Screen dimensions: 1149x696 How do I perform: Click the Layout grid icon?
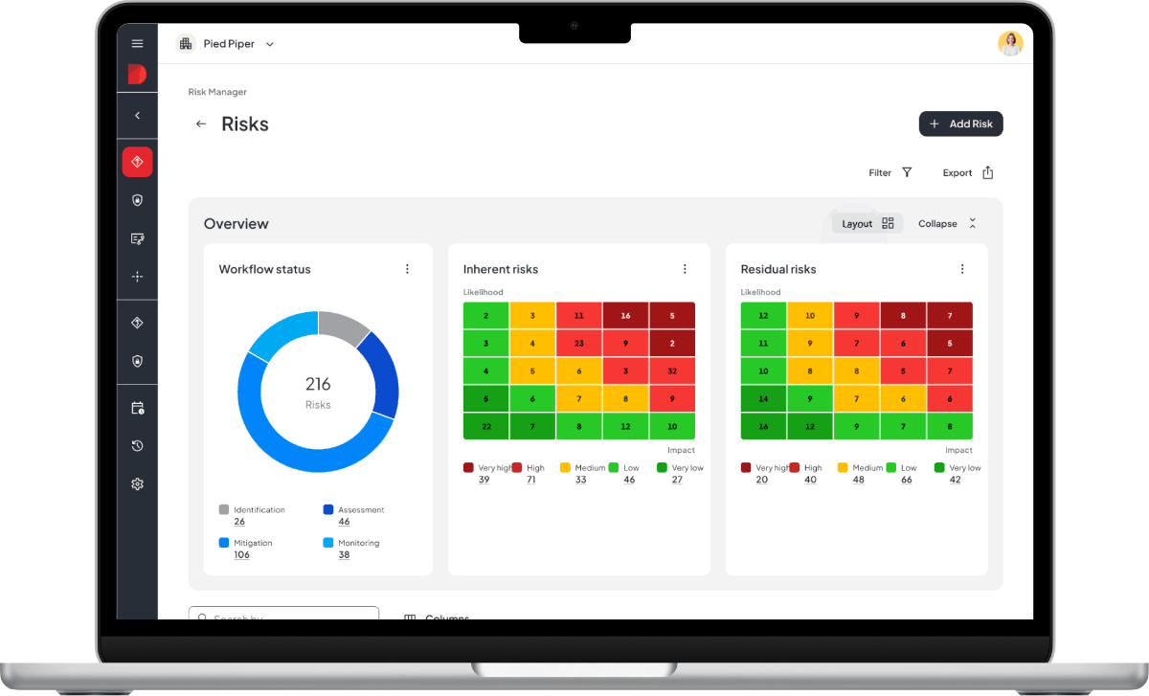888,223
